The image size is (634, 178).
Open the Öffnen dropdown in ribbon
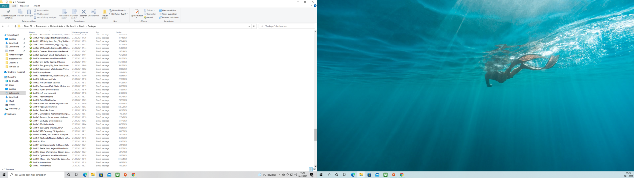tap(150, 10)
